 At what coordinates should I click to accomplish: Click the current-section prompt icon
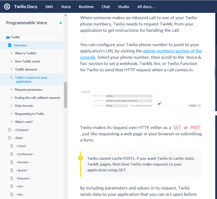pos(12,77)
